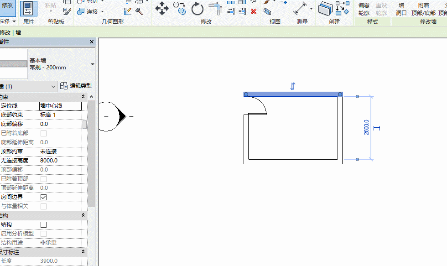
Task: Open the Properties palette ribbon icon
Action: point(28,8)
